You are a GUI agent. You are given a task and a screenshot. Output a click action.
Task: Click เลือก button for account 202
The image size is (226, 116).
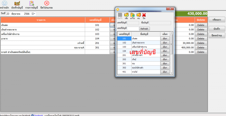[165, 59]
